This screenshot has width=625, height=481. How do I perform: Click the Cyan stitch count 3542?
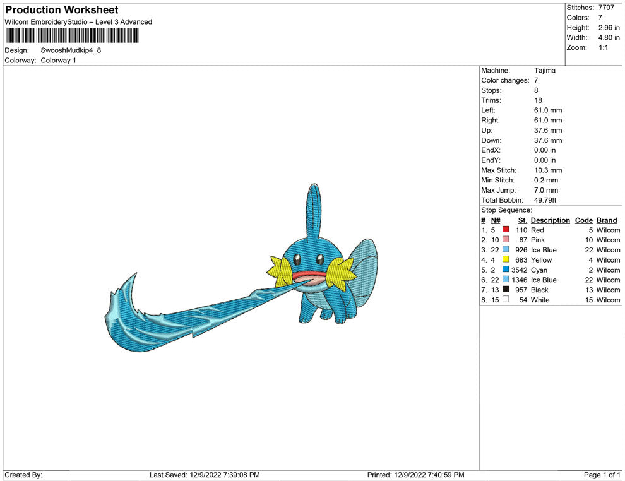point(520,270)
